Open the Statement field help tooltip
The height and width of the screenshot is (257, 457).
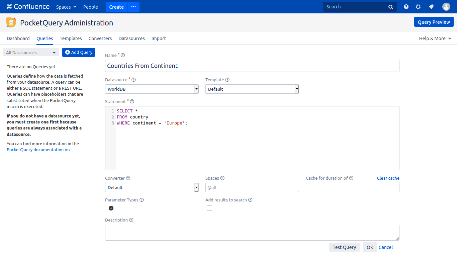(x=131, y=101)
